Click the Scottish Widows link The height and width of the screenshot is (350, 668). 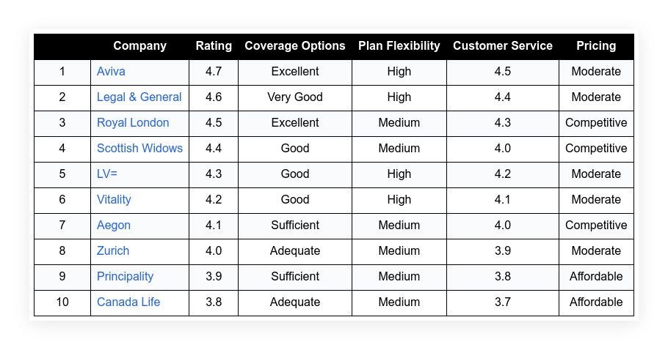139,148
